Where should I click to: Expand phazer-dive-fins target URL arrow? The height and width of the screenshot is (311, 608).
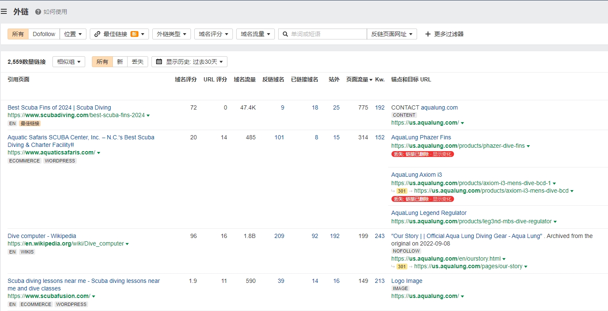pyautogui.click(x=528, y=146)
